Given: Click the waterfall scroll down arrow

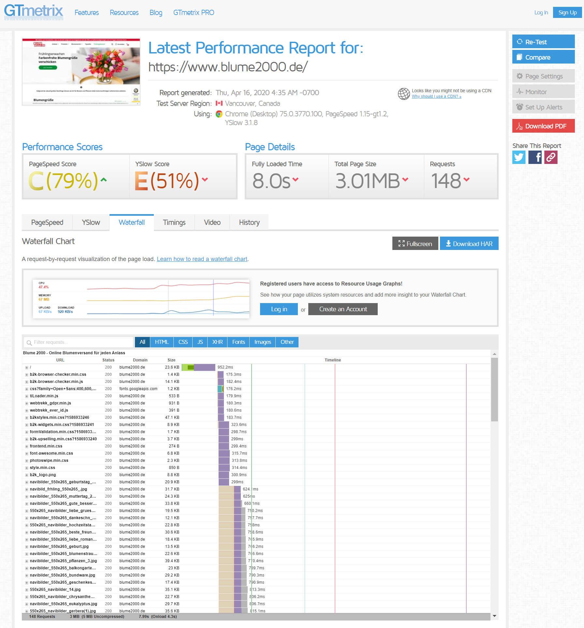Looking at the screenshot, I should tap(494, 616).
